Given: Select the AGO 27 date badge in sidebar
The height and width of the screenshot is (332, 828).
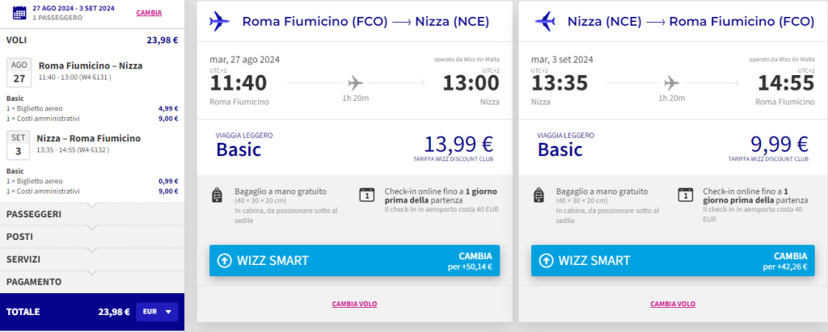Looking at the screenshot, I should click(x=19, y=73).
